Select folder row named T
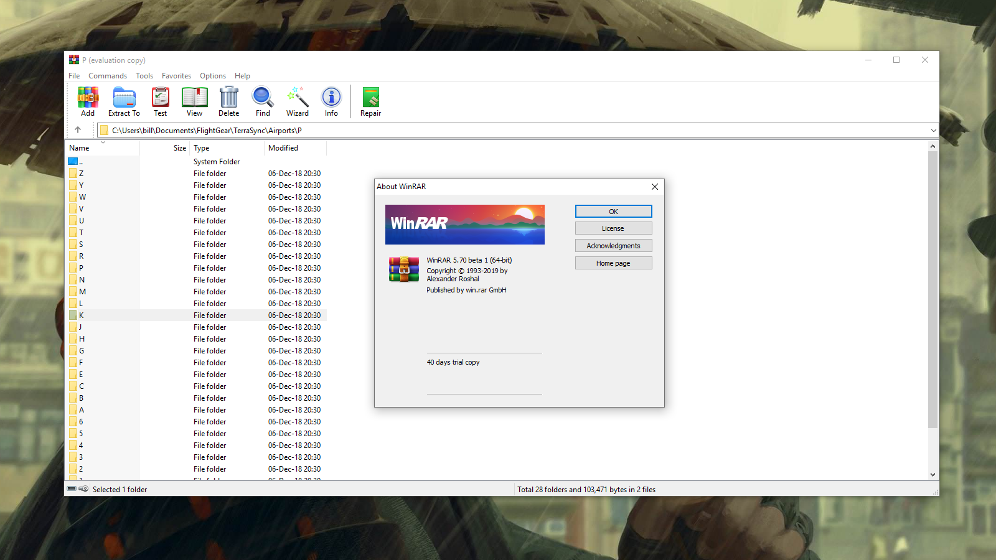 click(196, 233)
